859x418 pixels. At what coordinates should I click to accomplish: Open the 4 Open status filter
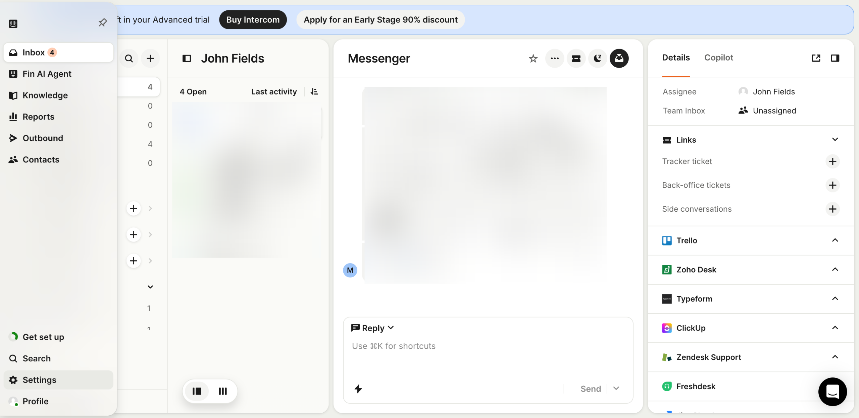tap(193, 91)
